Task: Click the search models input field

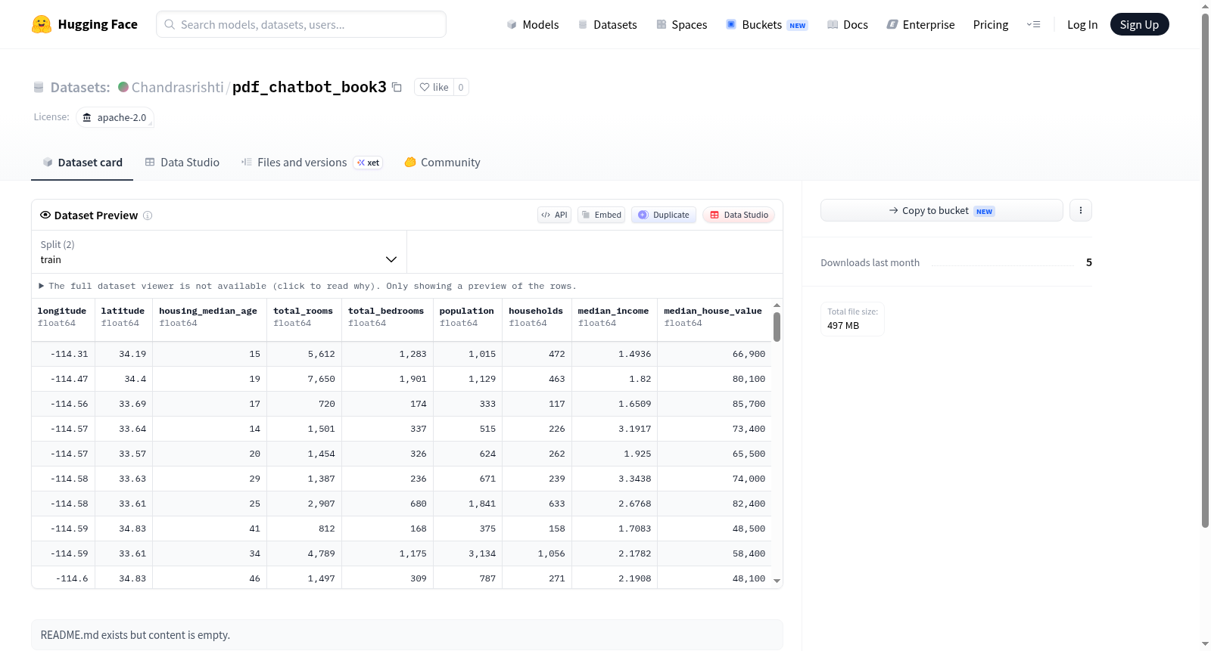Action: [x=301, y=24]
